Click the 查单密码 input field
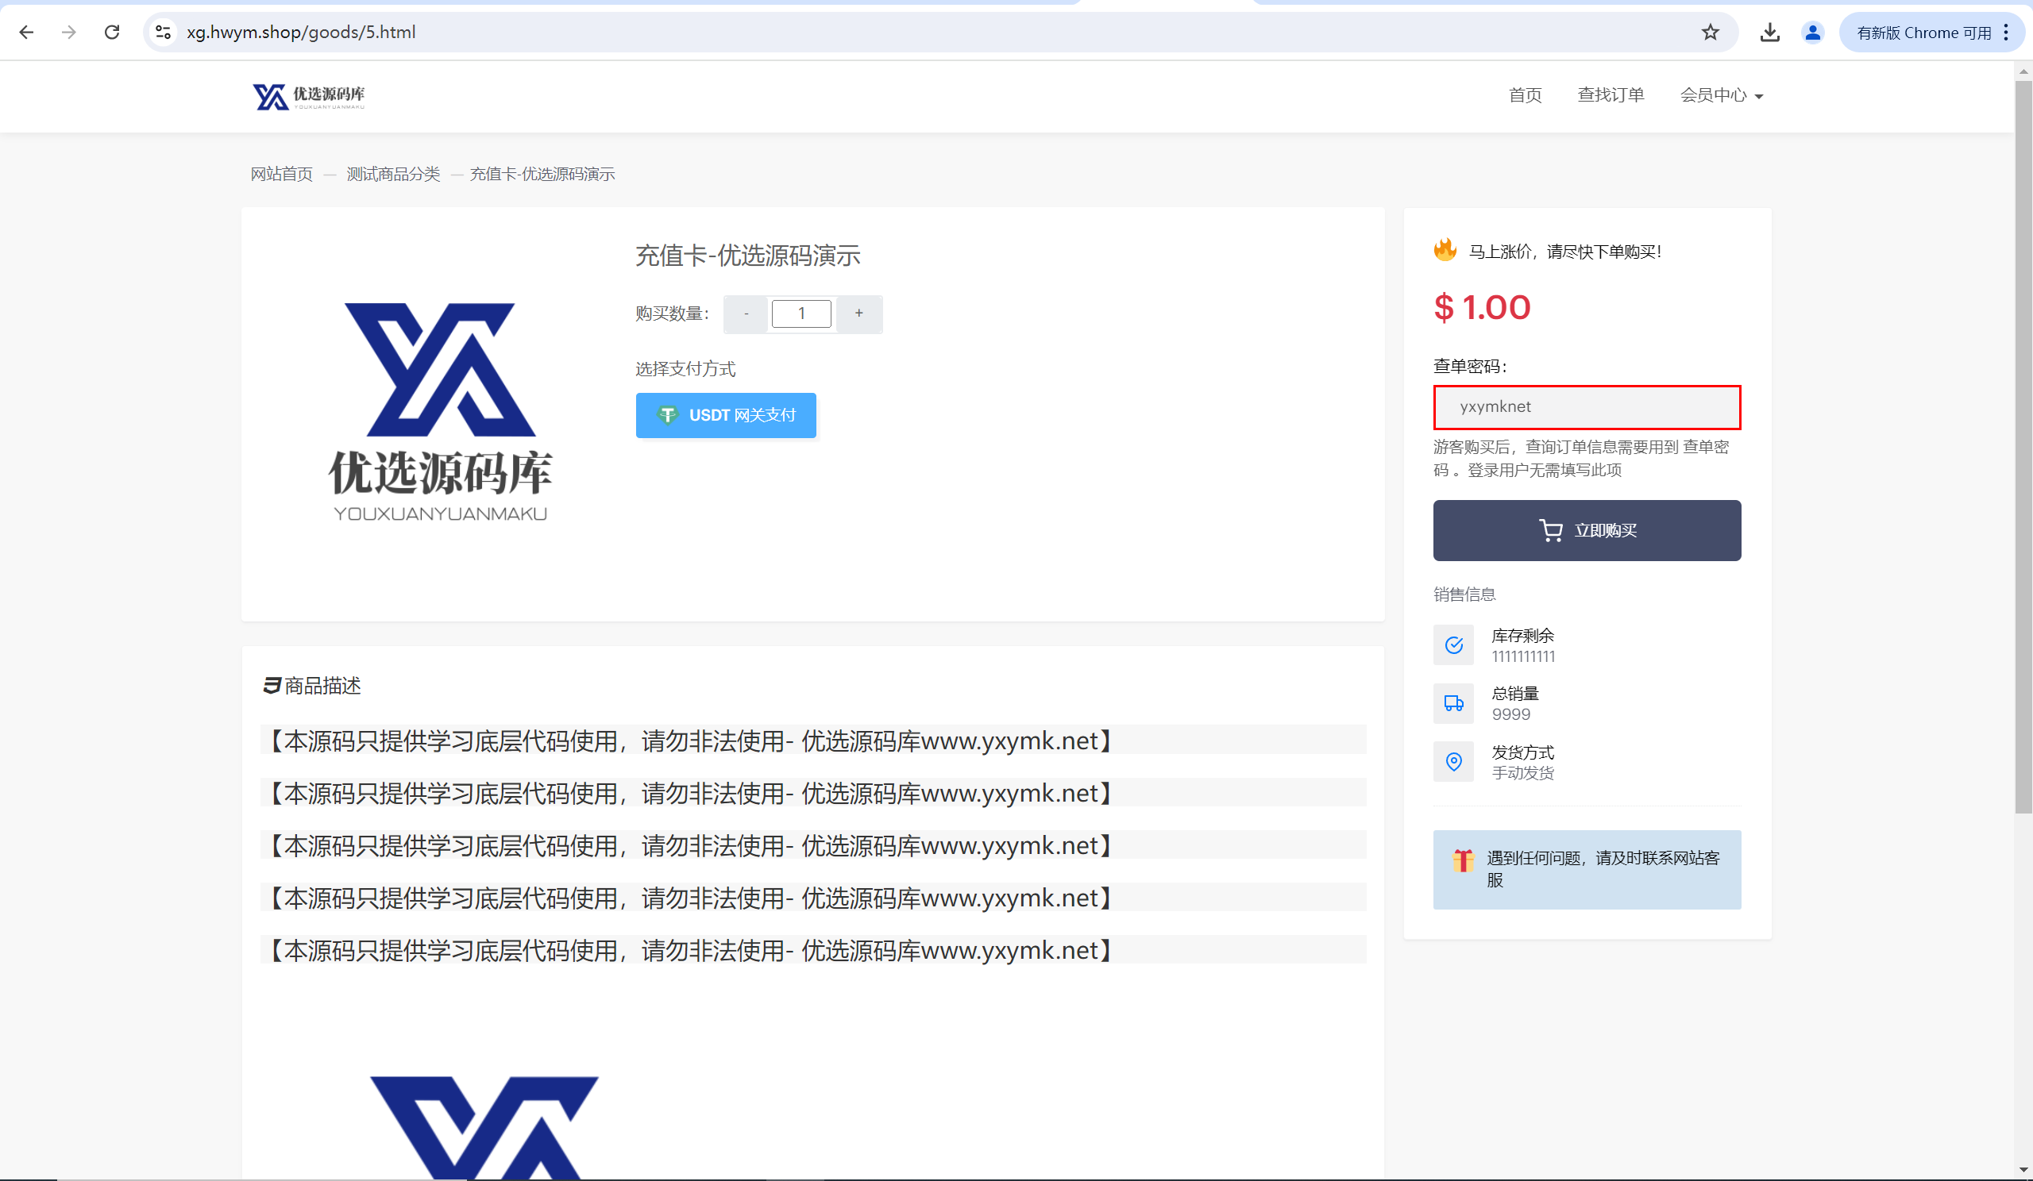 point(1586,407)
